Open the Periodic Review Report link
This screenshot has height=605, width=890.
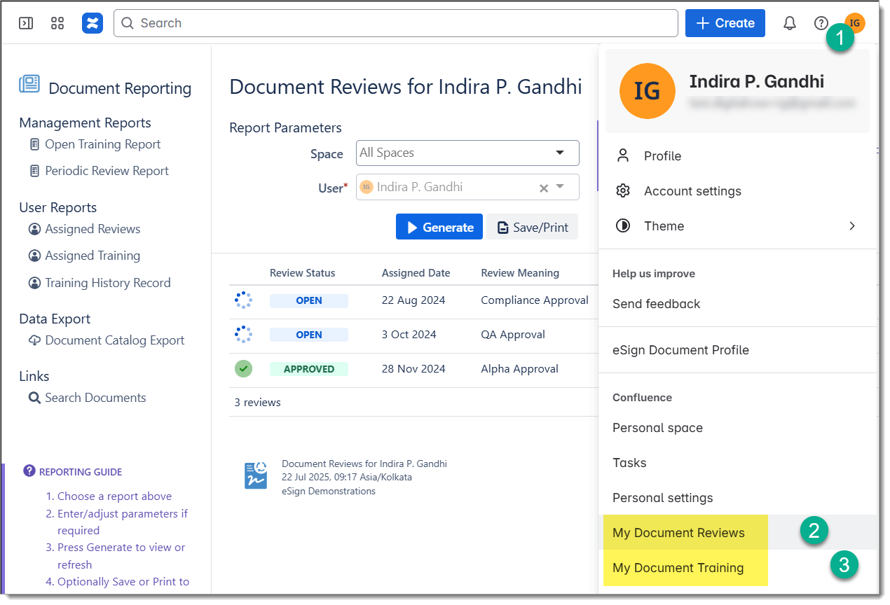[107, 171]
